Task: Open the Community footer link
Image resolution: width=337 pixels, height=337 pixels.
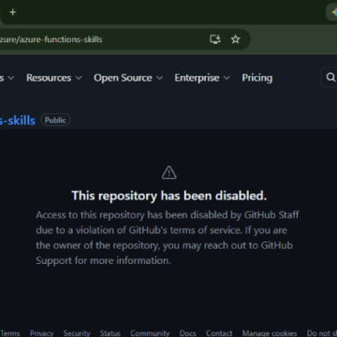Action: click(x=150, y=333)
